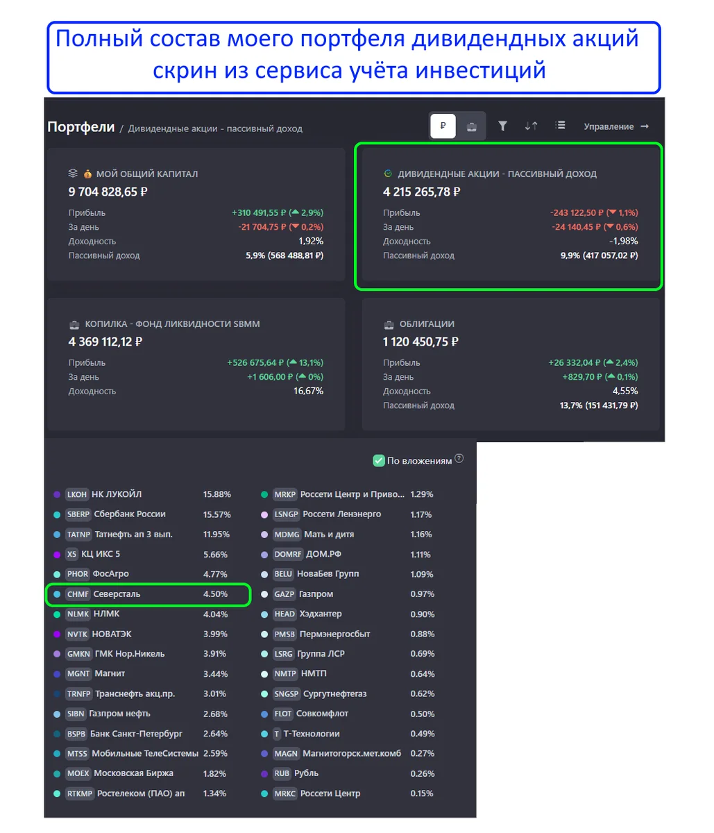Click HEAD Хэдхантер row
The height and width of the screenshot is (833, 714).
click(348, 614)
